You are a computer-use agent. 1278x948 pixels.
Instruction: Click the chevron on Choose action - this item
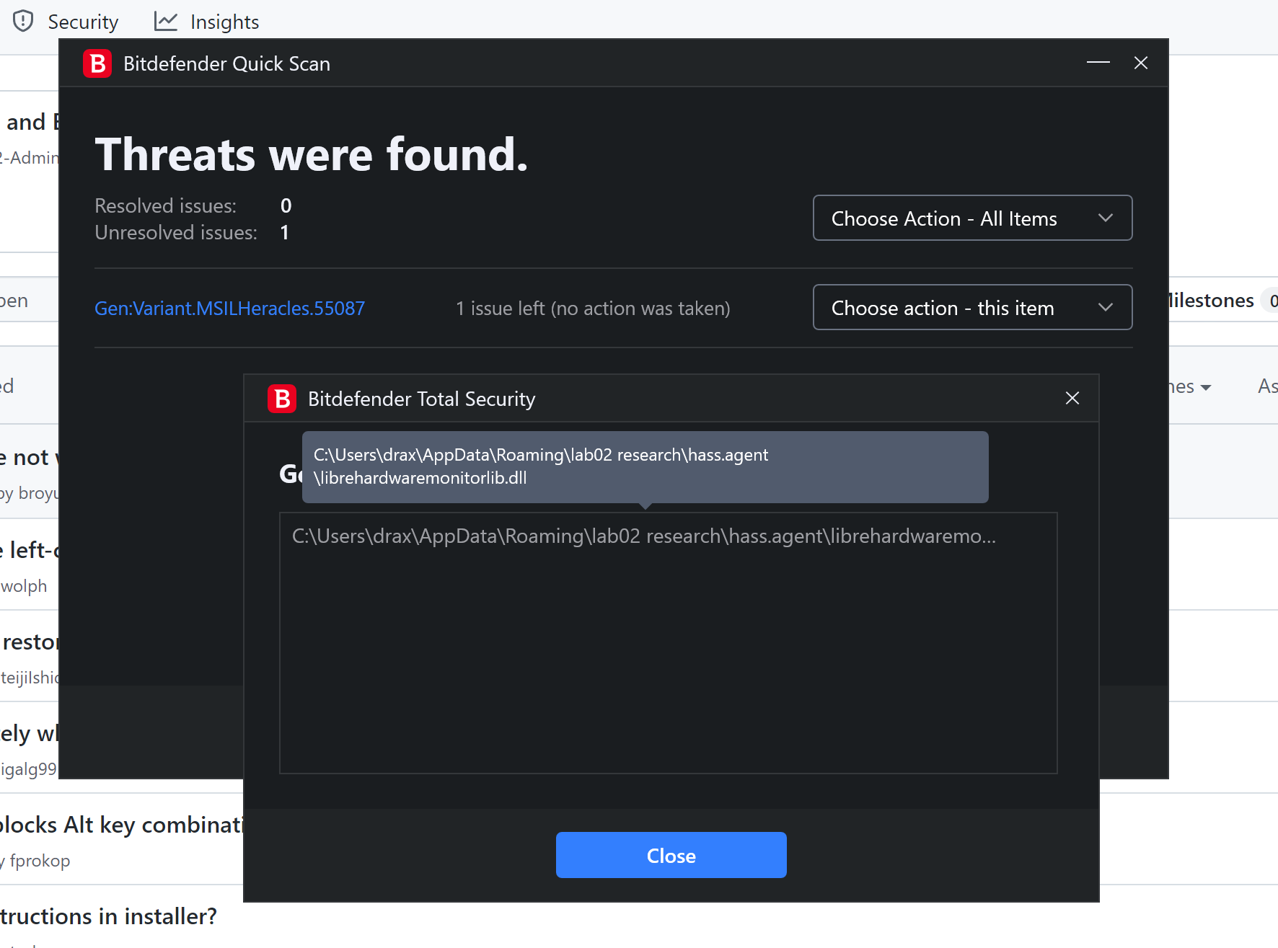pyautogui.click(x=1105, y=307)
